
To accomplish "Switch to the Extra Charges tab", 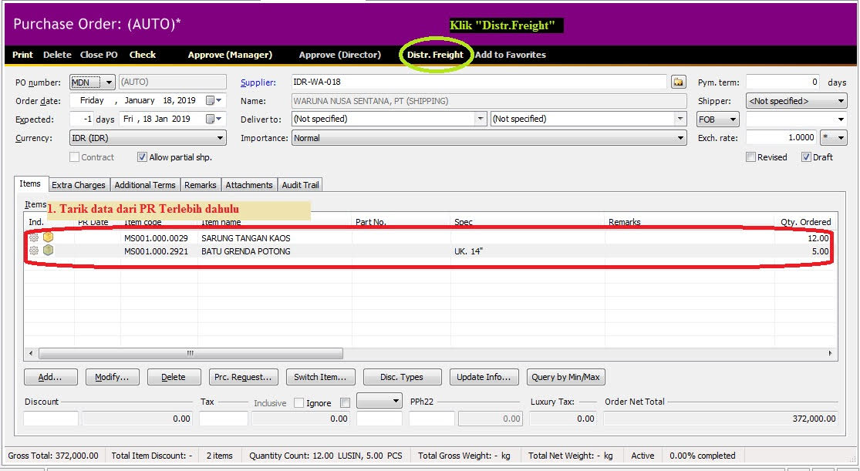I will 79,185.
